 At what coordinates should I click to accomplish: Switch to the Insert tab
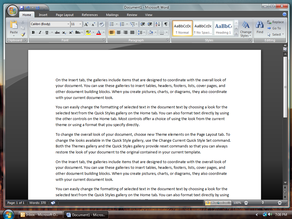point(43,15)
